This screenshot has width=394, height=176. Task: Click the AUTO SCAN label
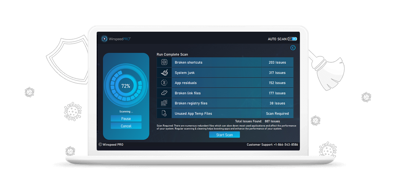pyautogui.click(x=277, y=39)
